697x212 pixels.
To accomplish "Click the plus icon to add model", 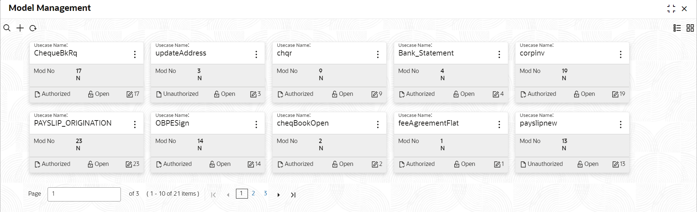I will (x=20, y=28).
